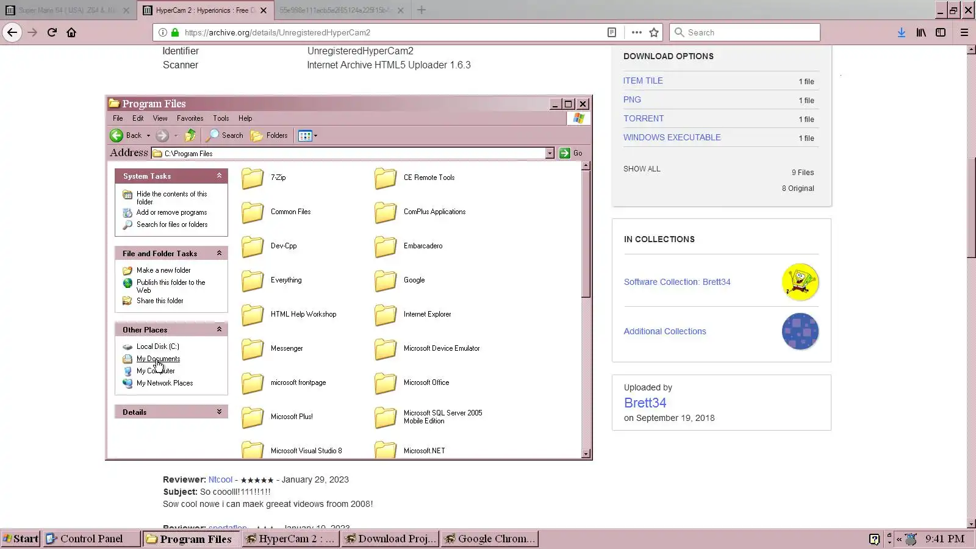Click the Back button in Program Files
The image size is (976, 549).
126,135
